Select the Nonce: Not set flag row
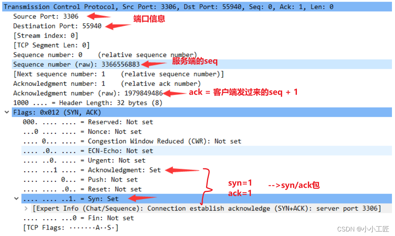The height and width of the screenshot is (236, 395). pyautogui.click(x=82, y=131)
